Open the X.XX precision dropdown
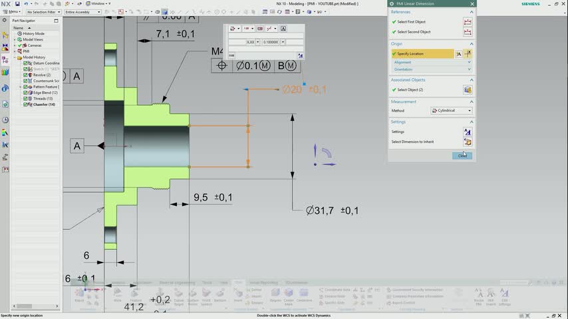The image size is (568, 319). click(x=257, y=42)
